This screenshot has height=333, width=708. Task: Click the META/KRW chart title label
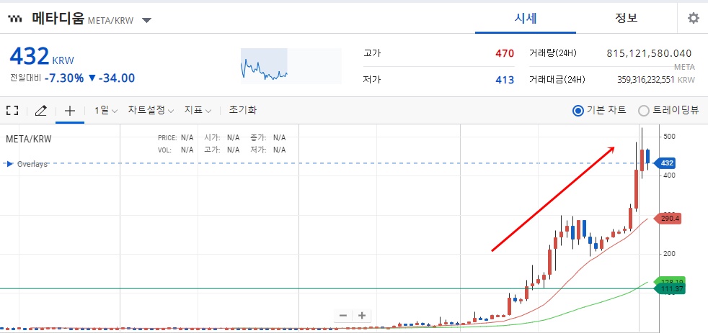click(28, 139)
